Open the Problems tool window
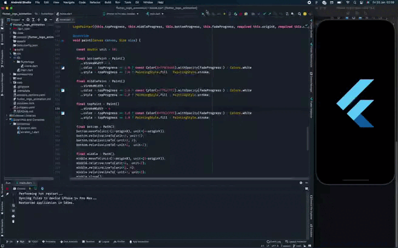Screen dimensions: 398x248 (x=49, y=242)
